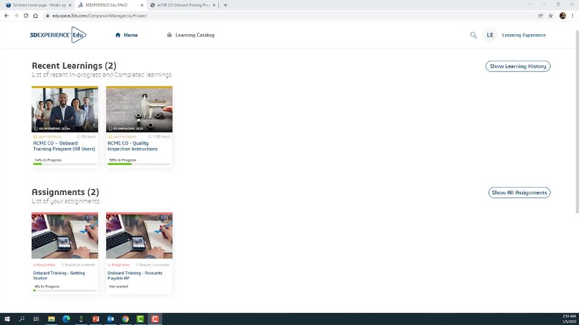Open the Windows Start menu
This screenshot has height=325, width=579.
[7, 319]
